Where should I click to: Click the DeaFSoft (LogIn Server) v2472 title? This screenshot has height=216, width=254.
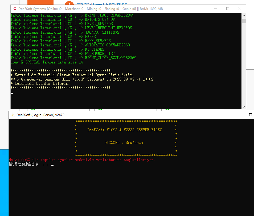[x=40, y=115]
